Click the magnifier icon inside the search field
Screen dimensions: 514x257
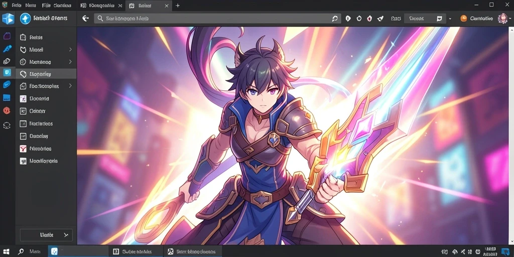[x=100, y=19]
